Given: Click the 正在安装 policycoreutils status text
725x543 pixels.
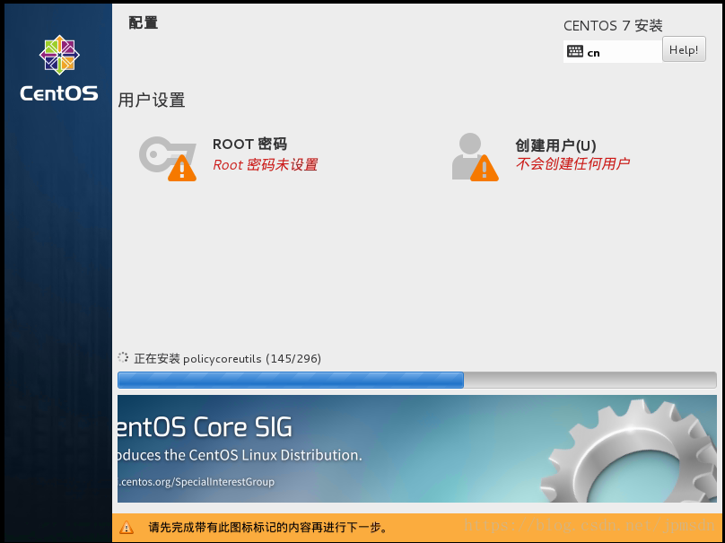Looking at the screenshot, I should [227, 359].
